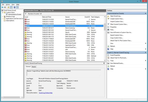Click the Event Properties icon
Screen dimensions: 148x102
click(x=108, y=55)
